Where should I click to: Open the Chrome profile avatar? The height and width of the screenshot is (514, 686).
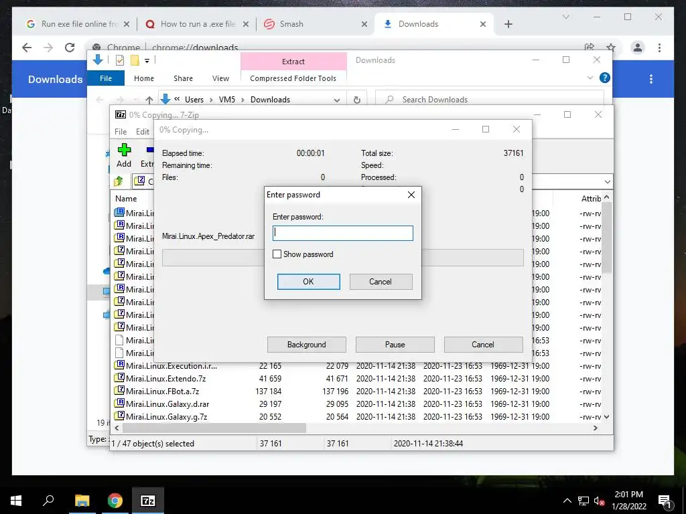[638, 48]
